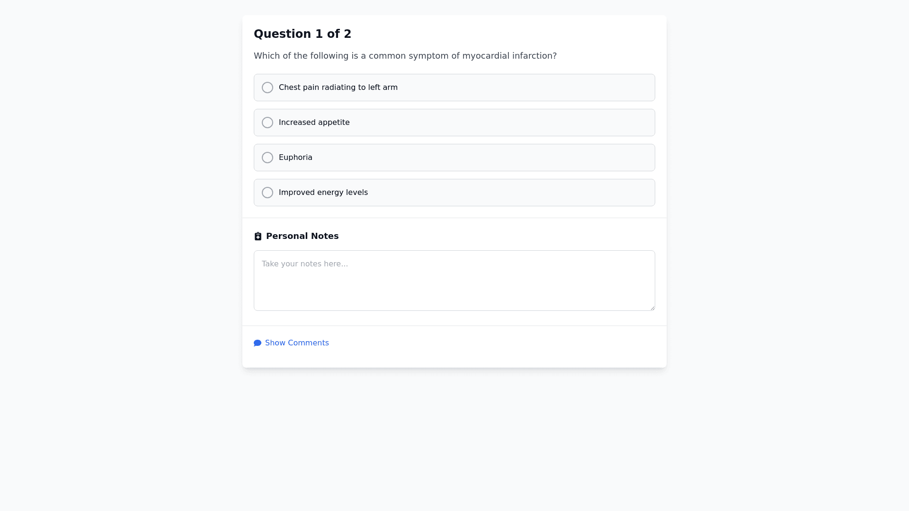This screenshot has width=909, height=511.
Task: Click the 'Increased appetite' answer text
Action: pos(314,123)
